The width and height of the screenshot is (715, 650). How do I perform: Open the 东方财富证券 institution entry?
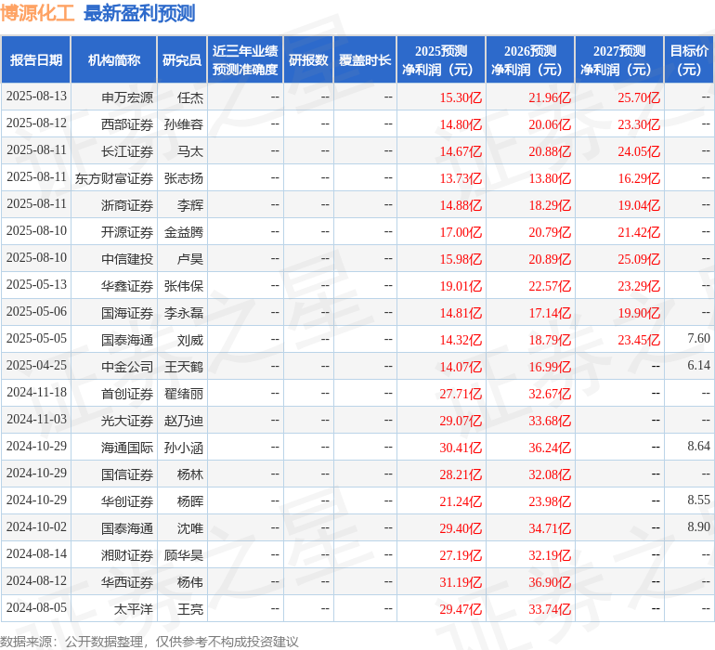pos(114,178)
